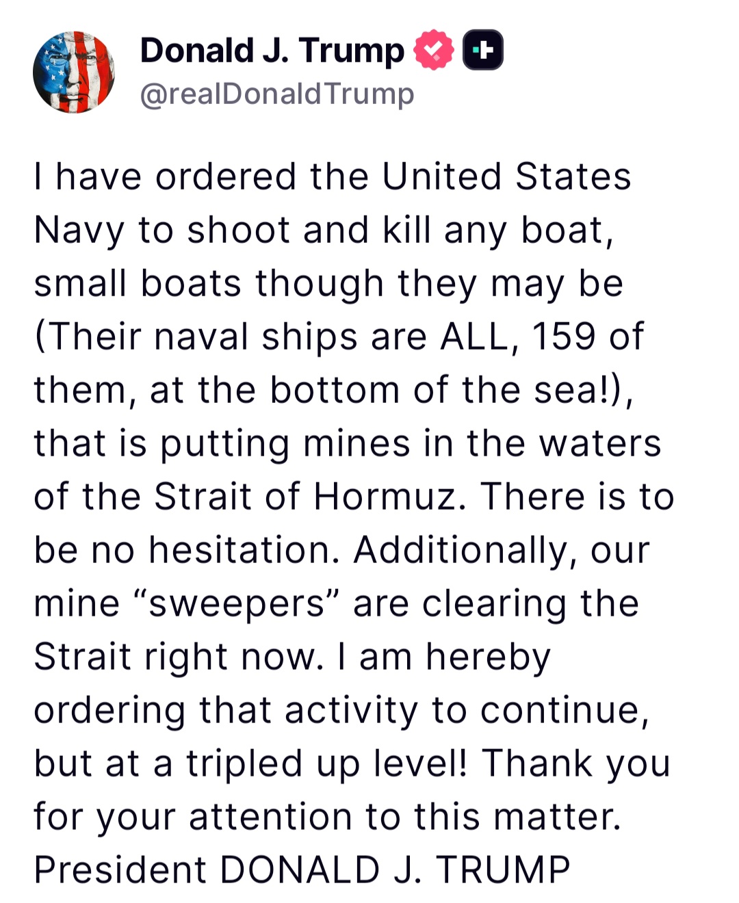Click the word "hesitation" in the post
This screenshot has width=739, height=903.
[244, 550]
